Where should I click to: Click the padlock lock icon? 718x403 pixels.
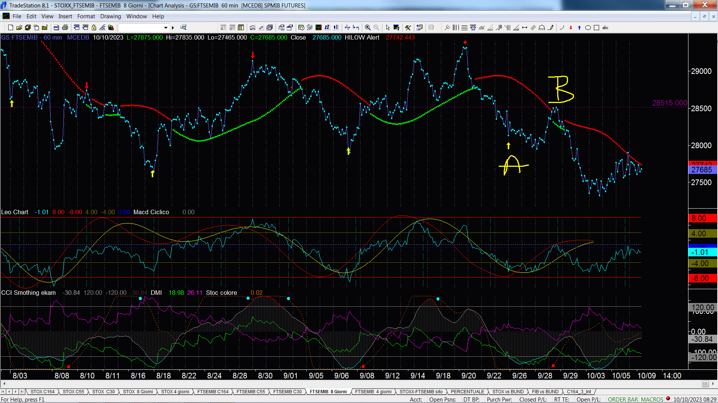94,28
